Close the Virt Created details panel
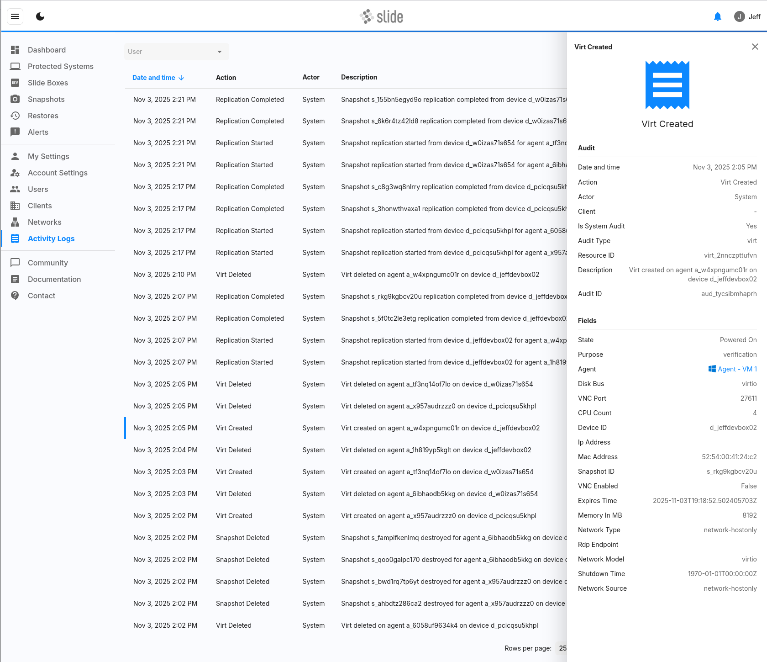The height and width of the screenshot is (662, 767). [x=755, y=47]
